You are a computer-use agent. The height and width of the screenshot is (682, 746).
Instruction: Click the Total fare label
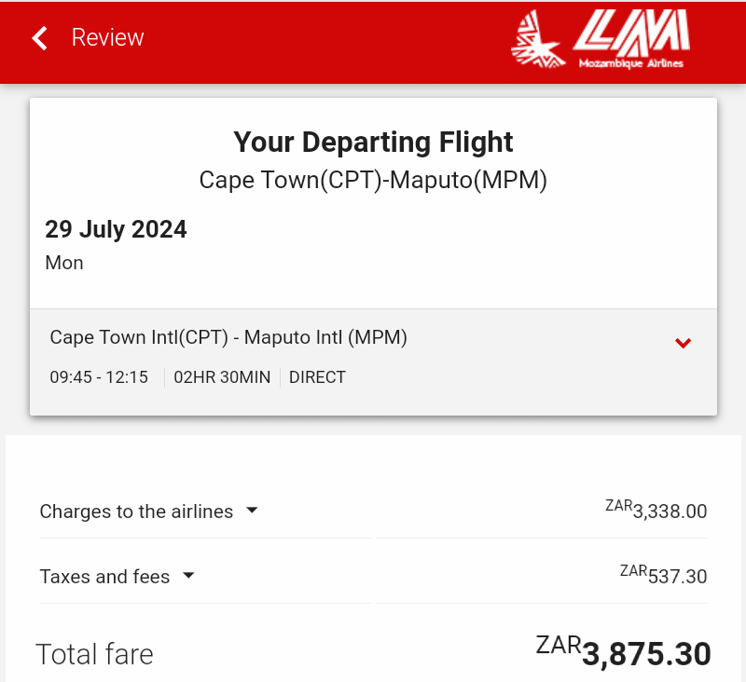95,654
